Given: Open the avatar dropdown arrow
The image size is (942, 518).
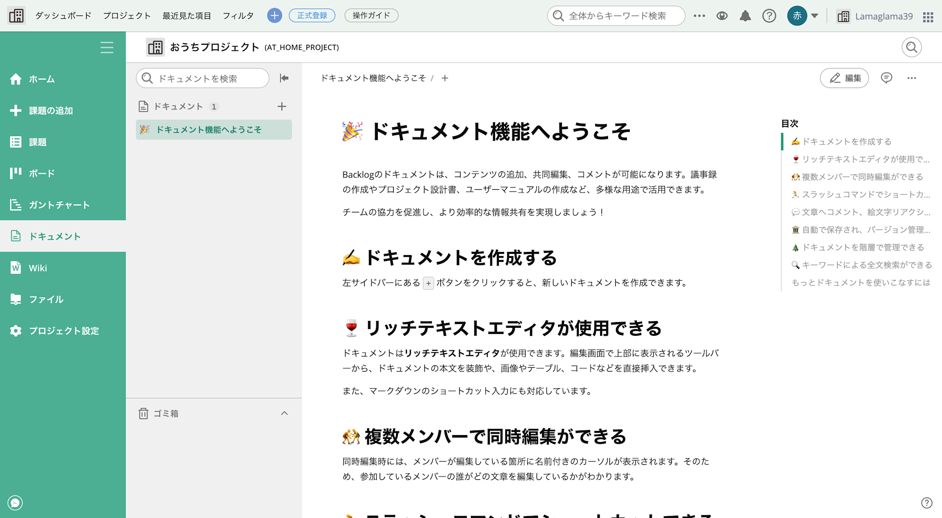Looking at the screenshot, I should point(813,16).
